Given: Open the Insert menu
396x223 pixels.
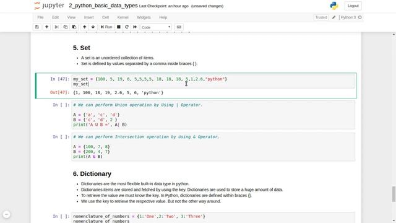Looking at the screenshot, I should tap(88, 17).
